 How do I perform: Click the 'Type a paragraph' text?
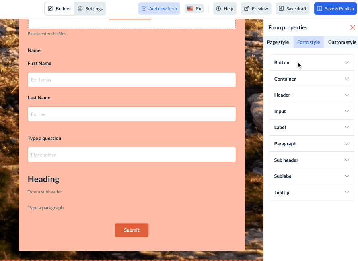coord(46,208)
